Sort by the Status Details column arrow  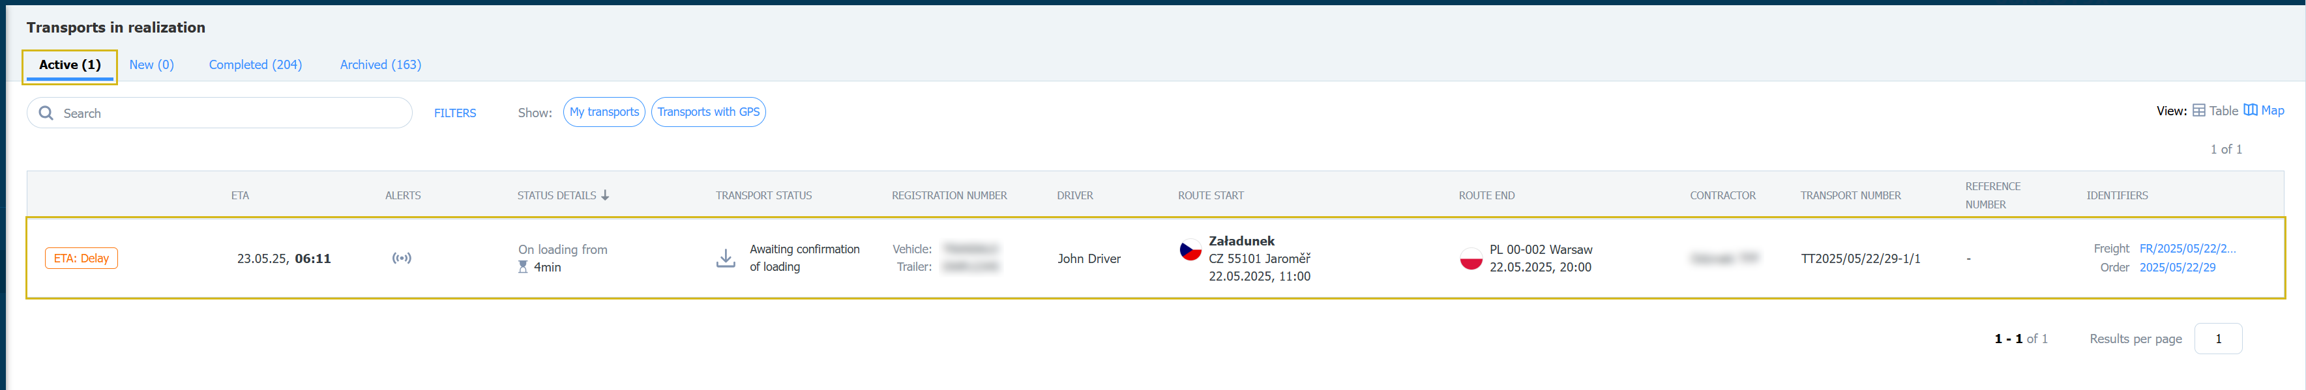pyautogui.click(x=605, y=195)
